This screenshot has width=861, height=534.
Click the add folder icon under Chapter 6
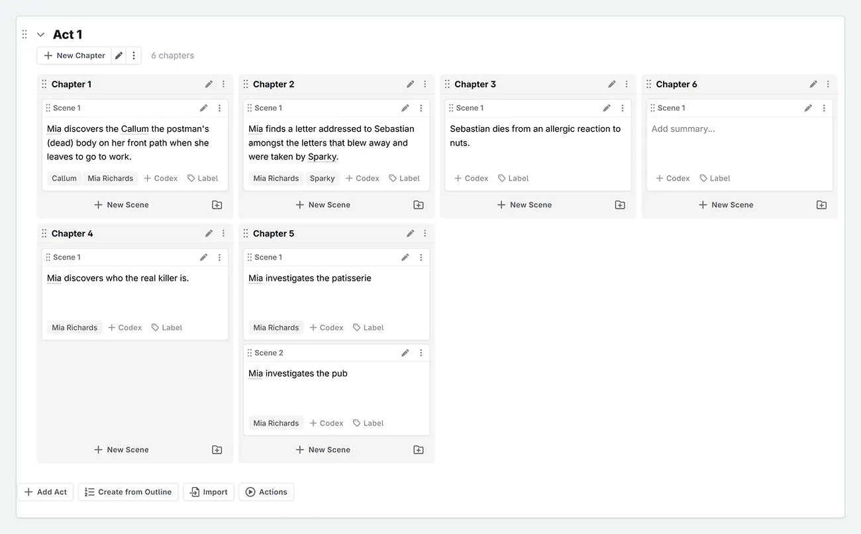coord(821,205)
